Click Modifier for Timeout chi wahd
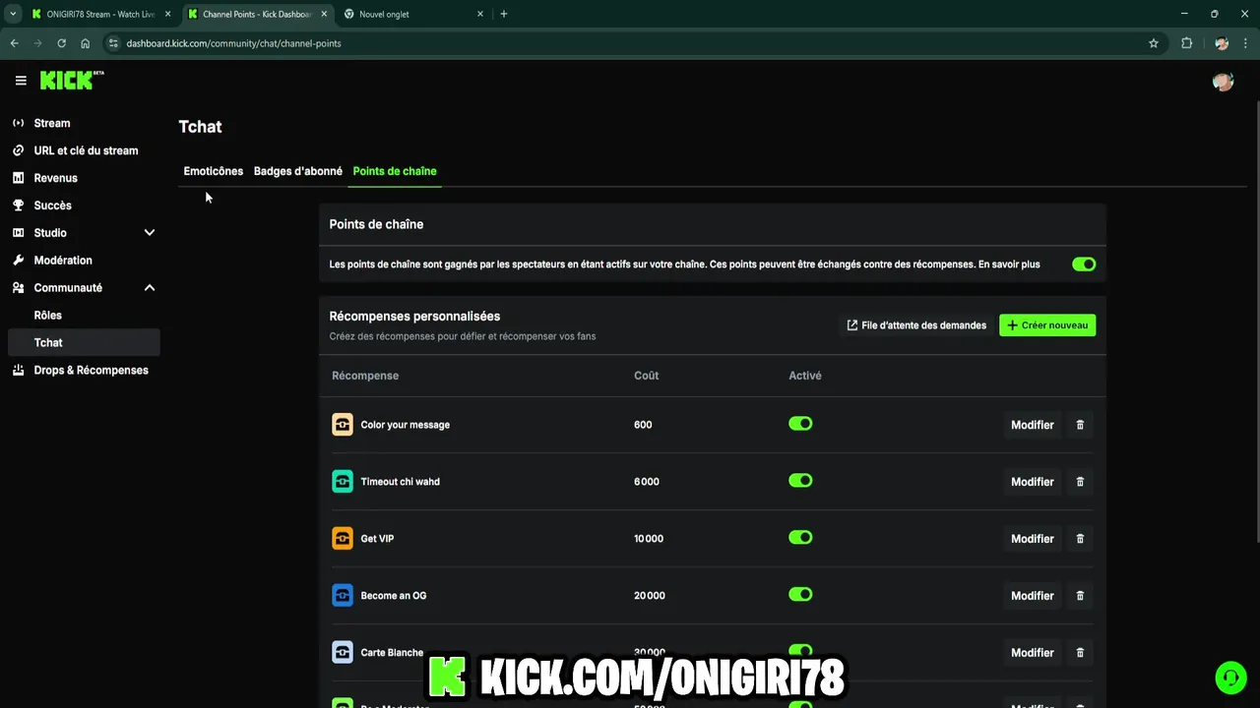 pyautogui.click(x=1033, y=482)
